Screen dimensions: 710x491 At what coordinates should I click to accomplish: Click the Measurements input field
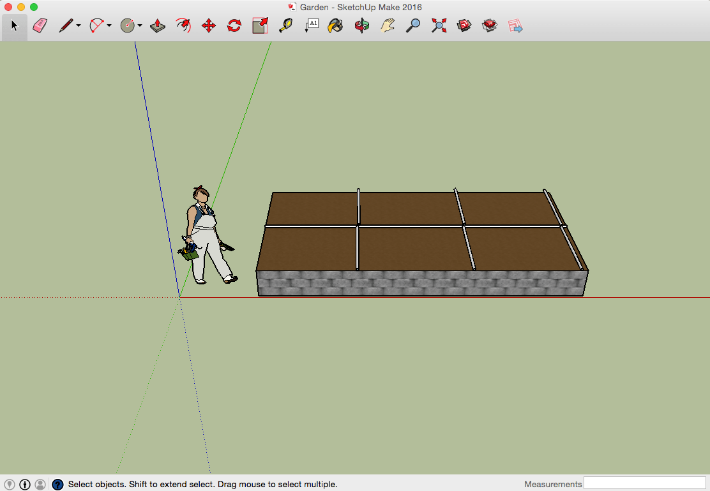(x=645, y=483)
